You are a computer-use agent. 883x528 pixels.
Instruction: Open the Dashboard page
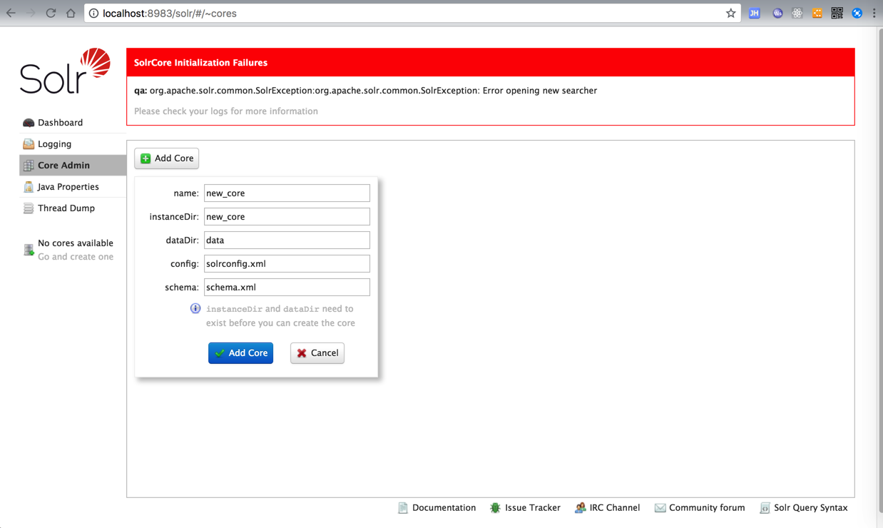[x=60, y=123]
